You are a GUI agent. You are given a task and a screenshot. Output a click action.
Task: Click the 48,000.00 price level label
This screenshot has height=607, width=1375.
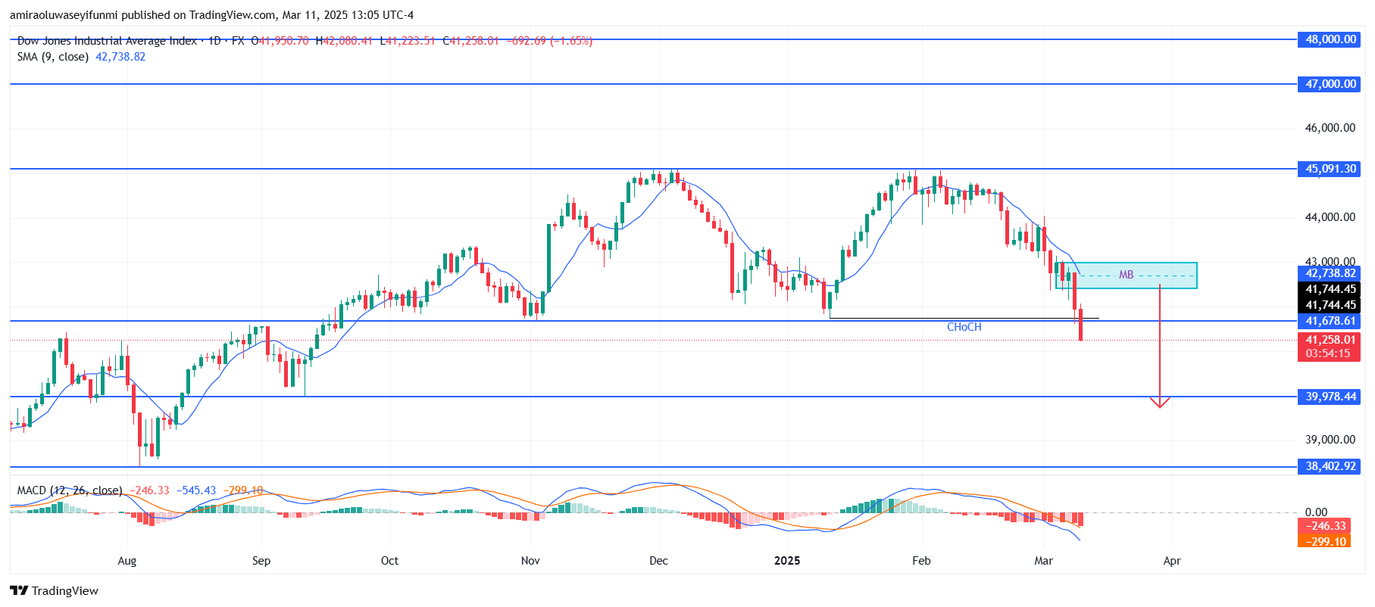click(1330, 39)
